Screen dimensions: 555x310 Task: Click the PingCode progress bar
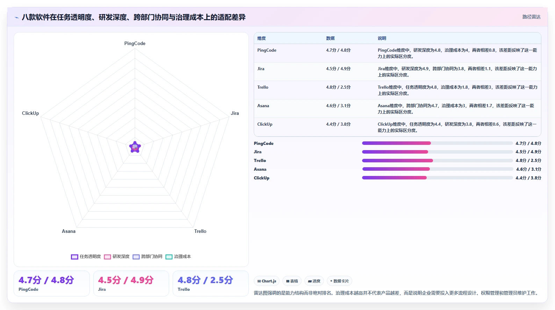pos(438,143)
